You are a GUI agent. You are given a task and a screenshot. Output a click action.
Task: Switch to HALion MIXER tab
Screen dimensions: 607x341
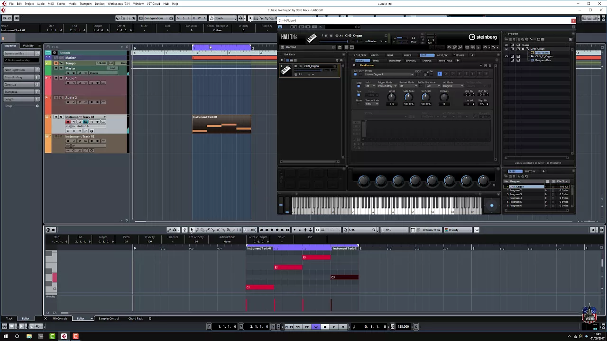click(407, 55)
